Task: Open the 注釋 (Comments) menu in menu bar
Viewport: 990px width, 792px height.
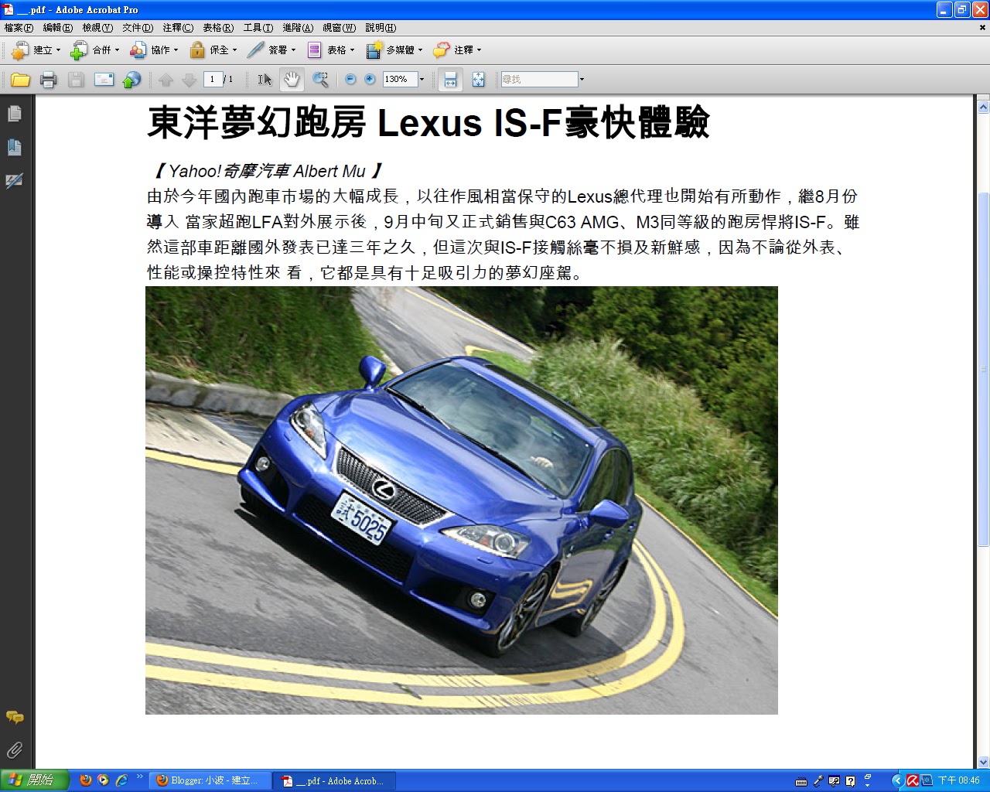Action: coord(178,28)
